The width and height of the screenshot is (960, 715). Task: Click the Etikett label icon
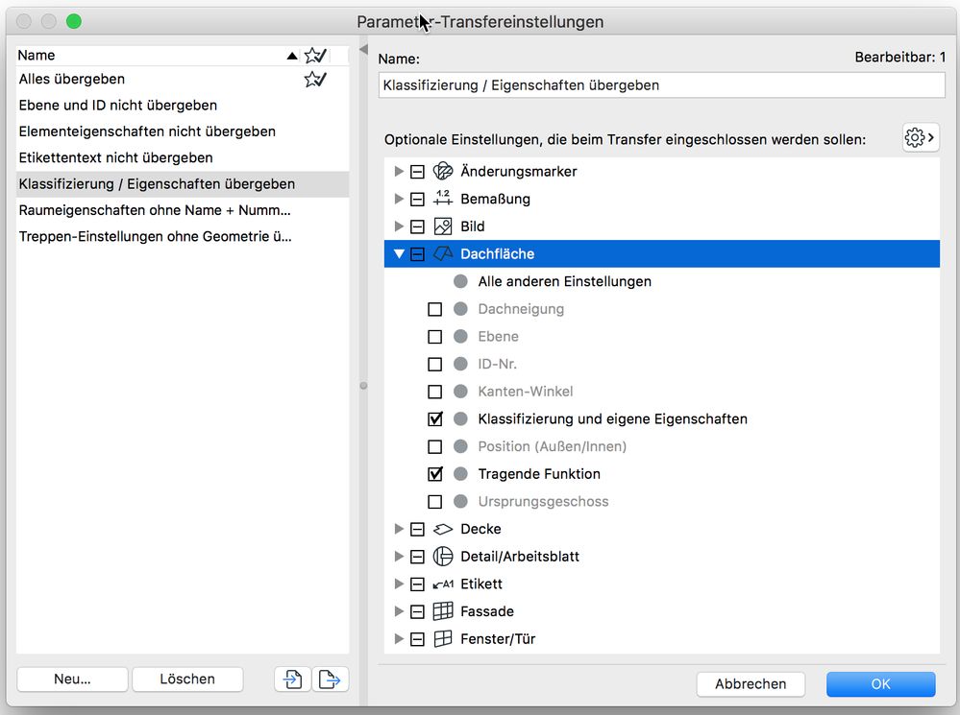[x=441, y=584]
